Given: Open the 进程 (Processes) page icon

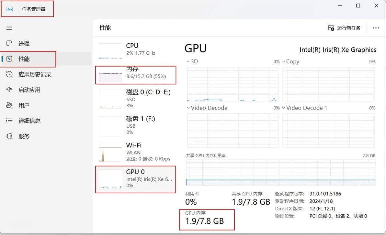Looking at the screenshot, I should (x=9, y=43).
